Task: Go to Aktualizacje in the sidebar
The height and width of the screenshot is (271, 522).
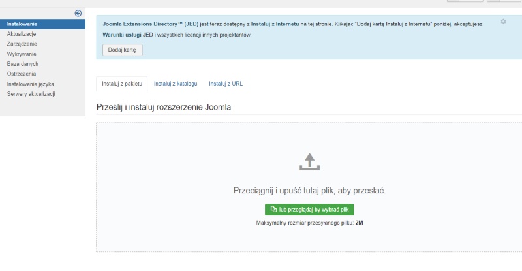Action: pyautogui.click(x=22, y=34)
